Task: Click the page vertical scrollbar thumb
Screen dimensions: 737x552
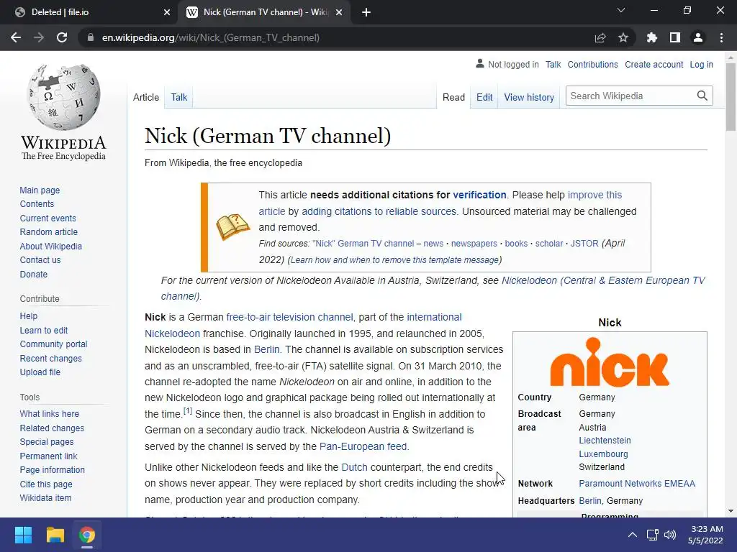Action: pyautogui.click(x=731, y=96)
